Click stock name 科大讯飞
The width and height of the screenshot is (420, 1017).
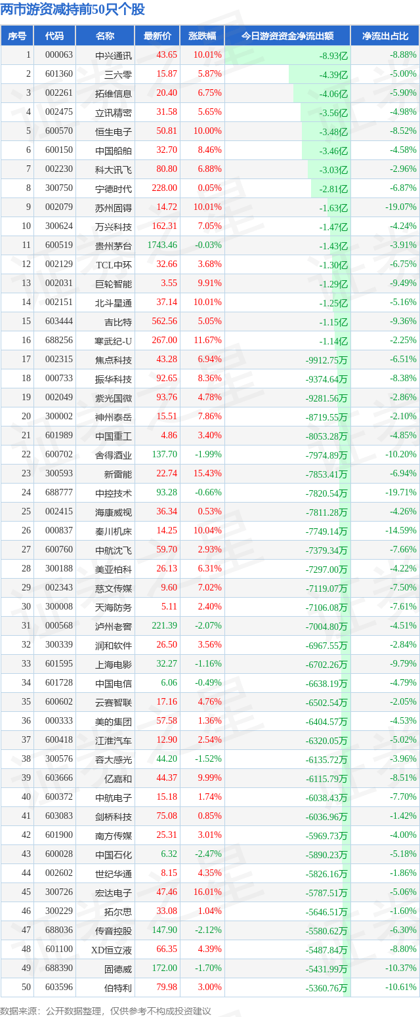click(114, 169)
